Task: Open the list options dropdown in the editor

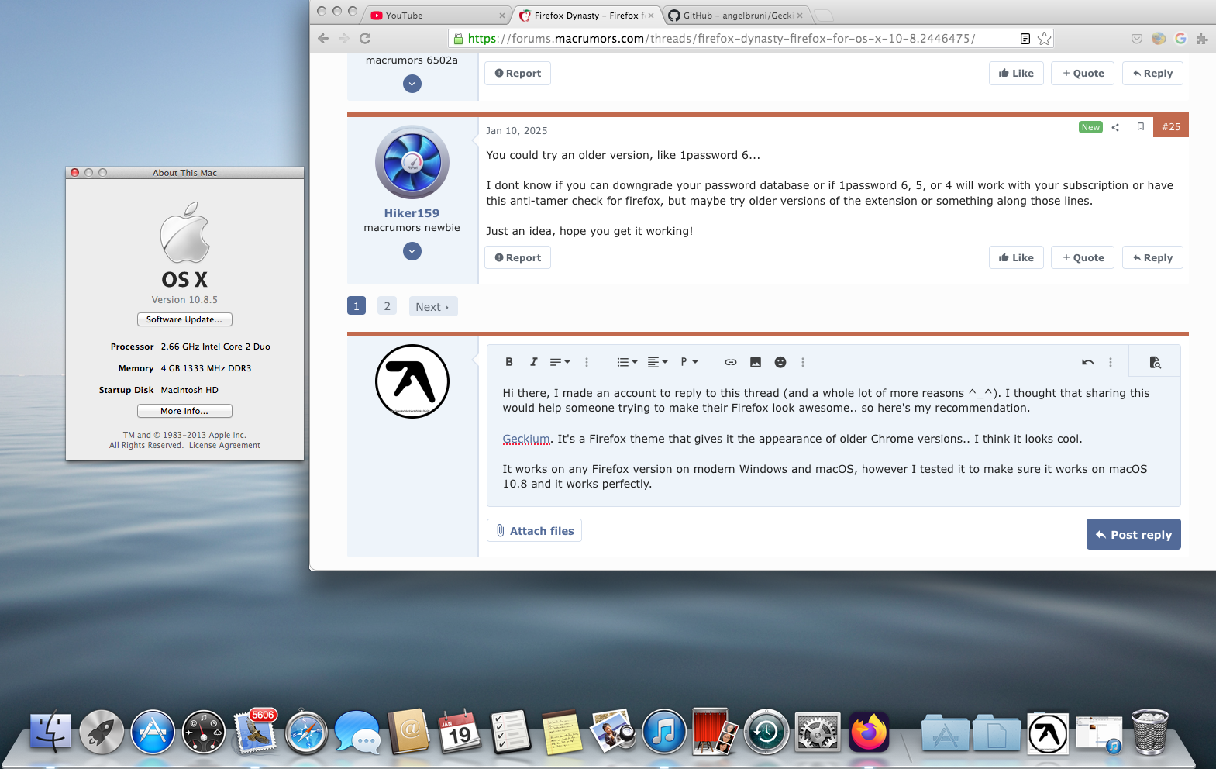Action: pos(627,362)
